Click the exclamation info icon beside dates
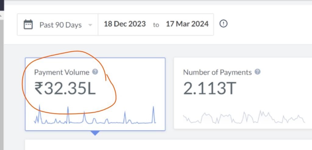 pos(224,24)
